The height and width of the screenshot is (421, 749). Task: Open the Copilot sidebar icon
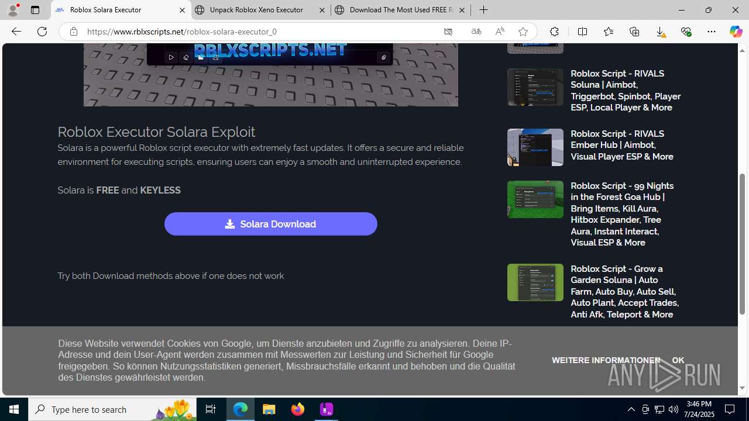(736, 32)
